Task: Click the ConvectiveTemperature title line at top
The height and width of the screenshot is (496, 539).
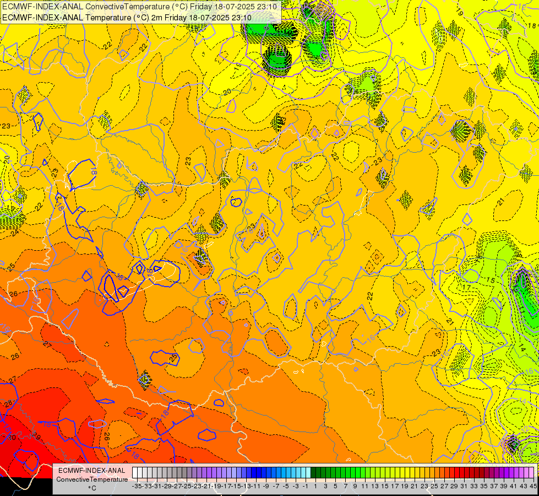Action: point(139,7)
